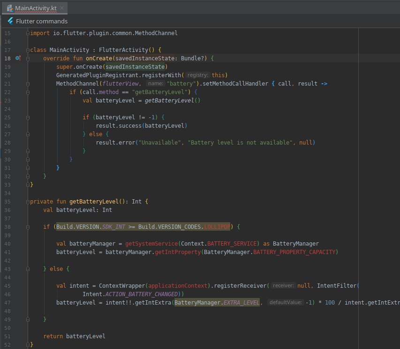
Task: Click the Flutter logo icon
Action: click(10, 21)
